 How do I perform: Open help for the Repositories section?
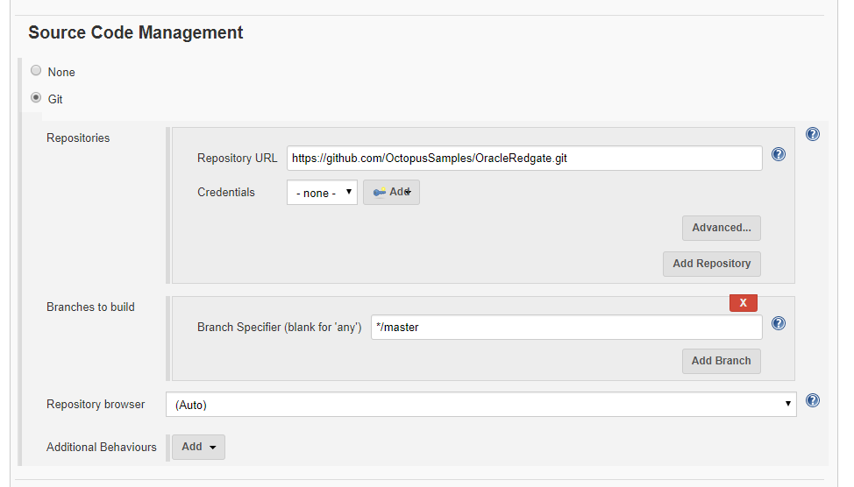click(812, 134)
